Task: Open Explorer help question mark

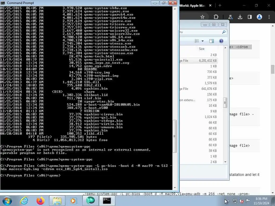Action: pos(221,41)
